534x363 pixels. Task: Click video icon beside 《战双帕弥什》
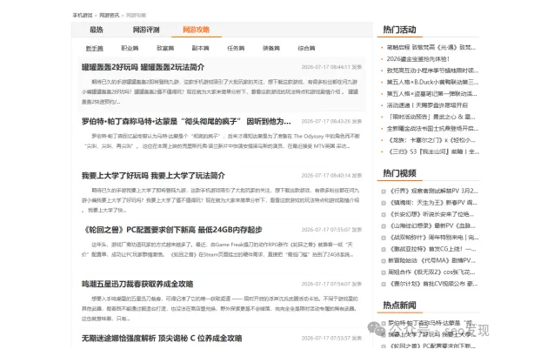(384, 238)
